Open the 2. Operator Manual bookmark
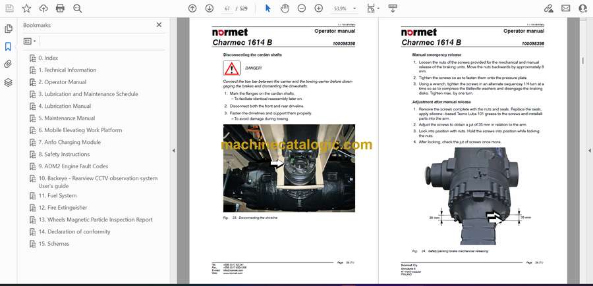Screen dimensions: 593x286 [63, 82]
